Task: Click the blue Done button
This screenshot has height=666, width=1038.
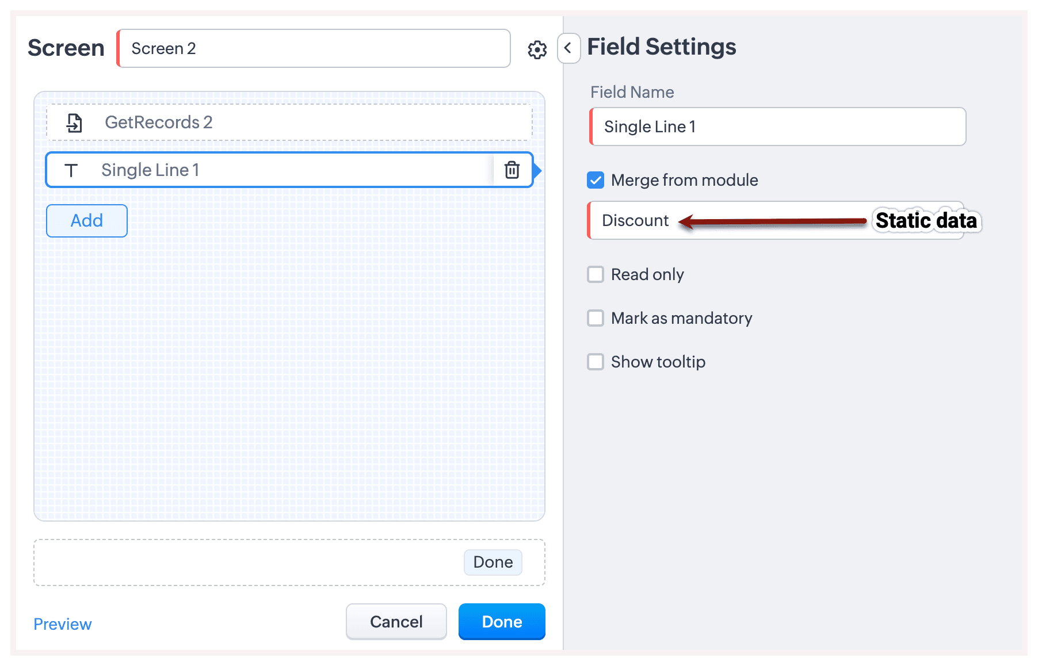Action: (x=502, y=622)
